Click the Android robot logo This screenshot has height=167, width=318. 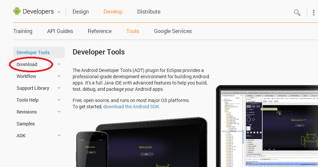[17, 11]
